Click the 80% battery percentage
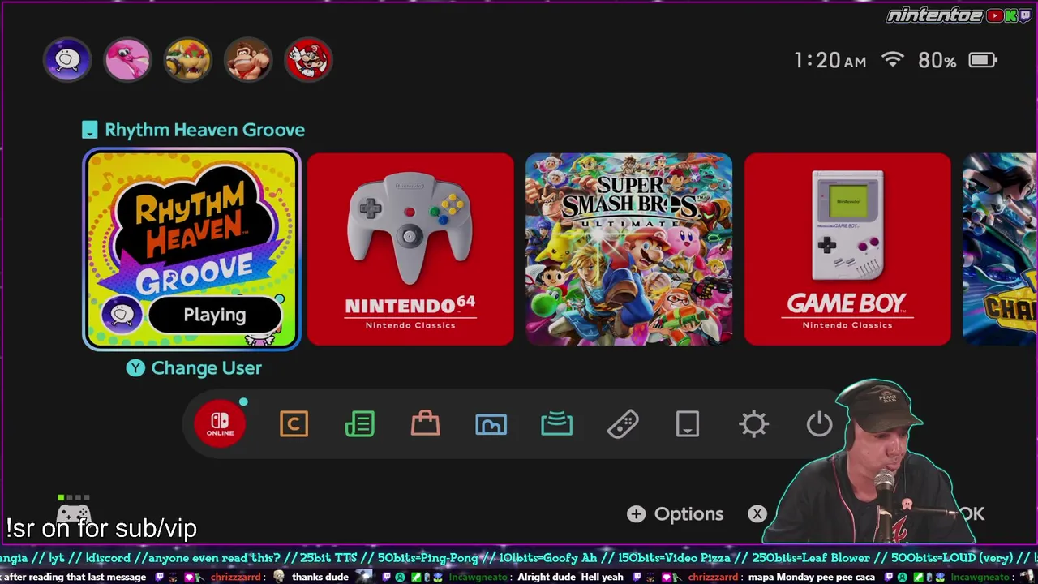 coord(937,60)
